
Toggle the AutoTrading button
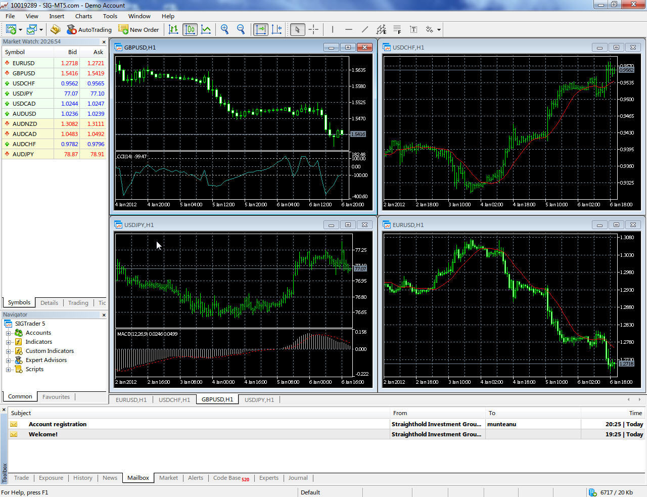89,30
